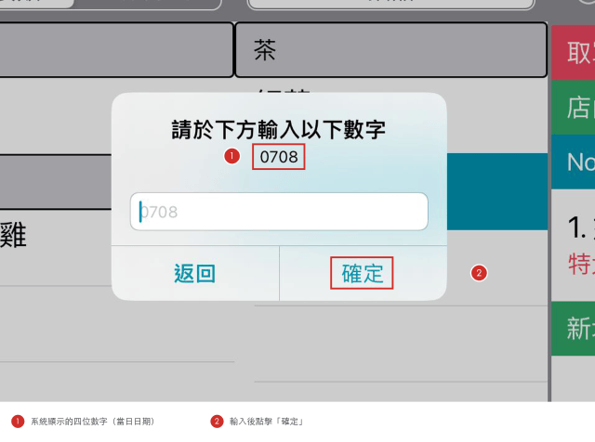Tap the green 新 button in sidebar
The width and height of the screenshot is (595, 442).
574,329
